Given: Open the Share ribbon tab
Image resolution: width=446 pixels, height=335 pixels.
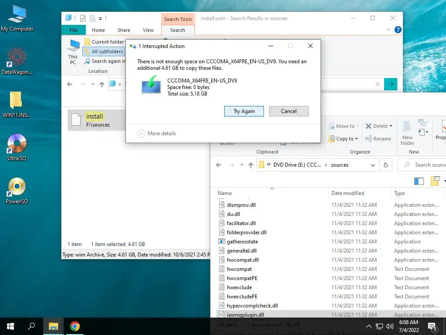Looking at the screenshot, I should point(124,30).
